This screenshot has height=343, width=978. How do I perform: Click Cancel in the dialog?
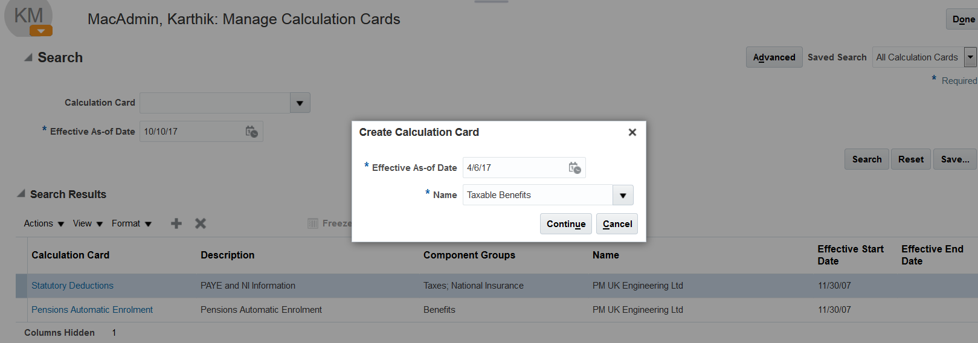pyautogui.click(x=617, y=224)
